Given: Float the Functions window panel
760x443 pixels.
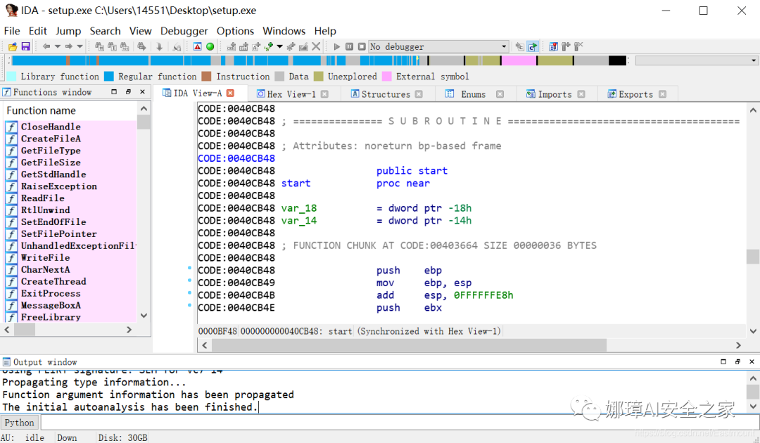Looking at the screenshot, I should pyautogui.click(x=129, y=91).
